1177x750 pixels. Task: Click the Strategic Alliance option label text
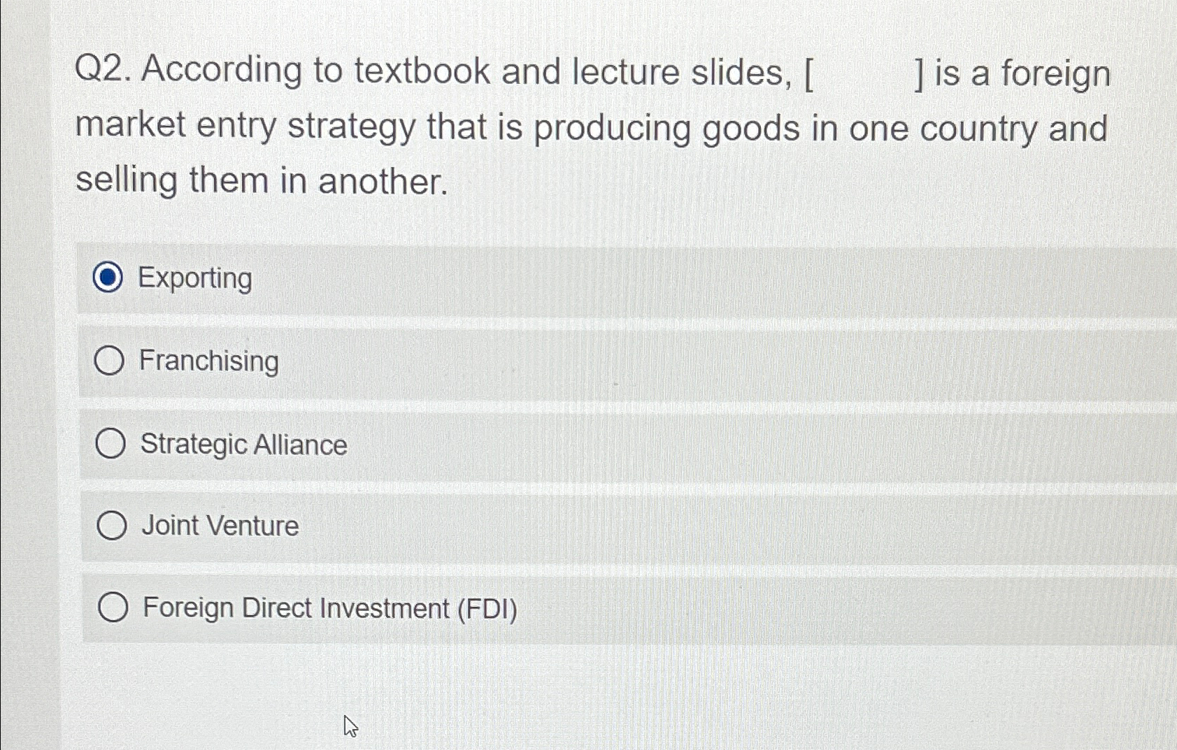pyautogui.click(x=242, y=443)
